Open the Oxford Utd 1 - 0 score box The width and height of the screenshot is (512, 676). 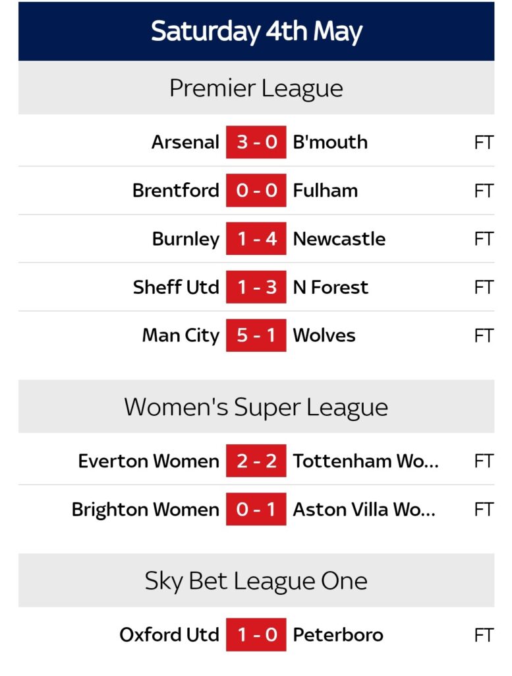[256, 635]
